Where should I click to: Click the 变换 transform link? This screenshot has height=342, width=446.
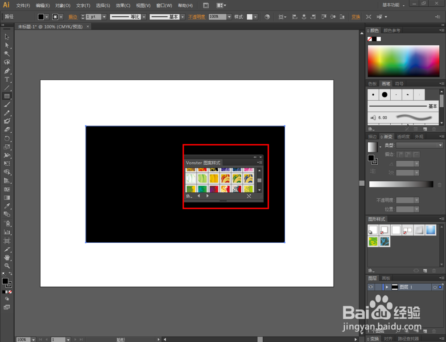[x=355, y=17]
